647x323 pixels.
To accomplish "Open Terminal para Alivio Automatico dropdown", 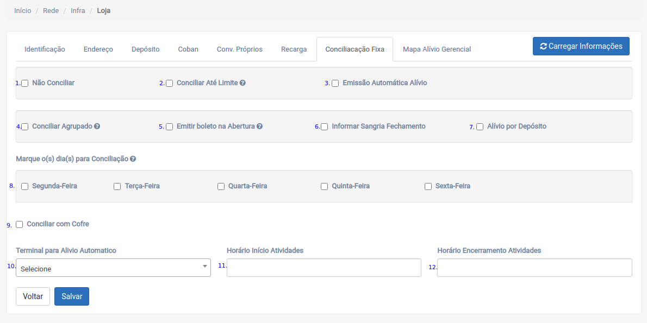I will point(113,268).
